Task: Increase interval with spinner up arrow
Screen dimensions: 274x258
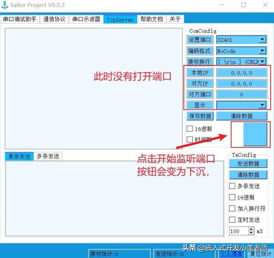Action: pos(251,229)
